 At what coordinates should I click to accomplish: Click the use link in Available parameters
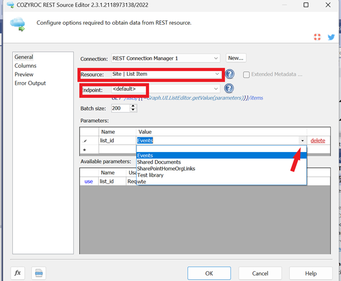tap(89, 181)
